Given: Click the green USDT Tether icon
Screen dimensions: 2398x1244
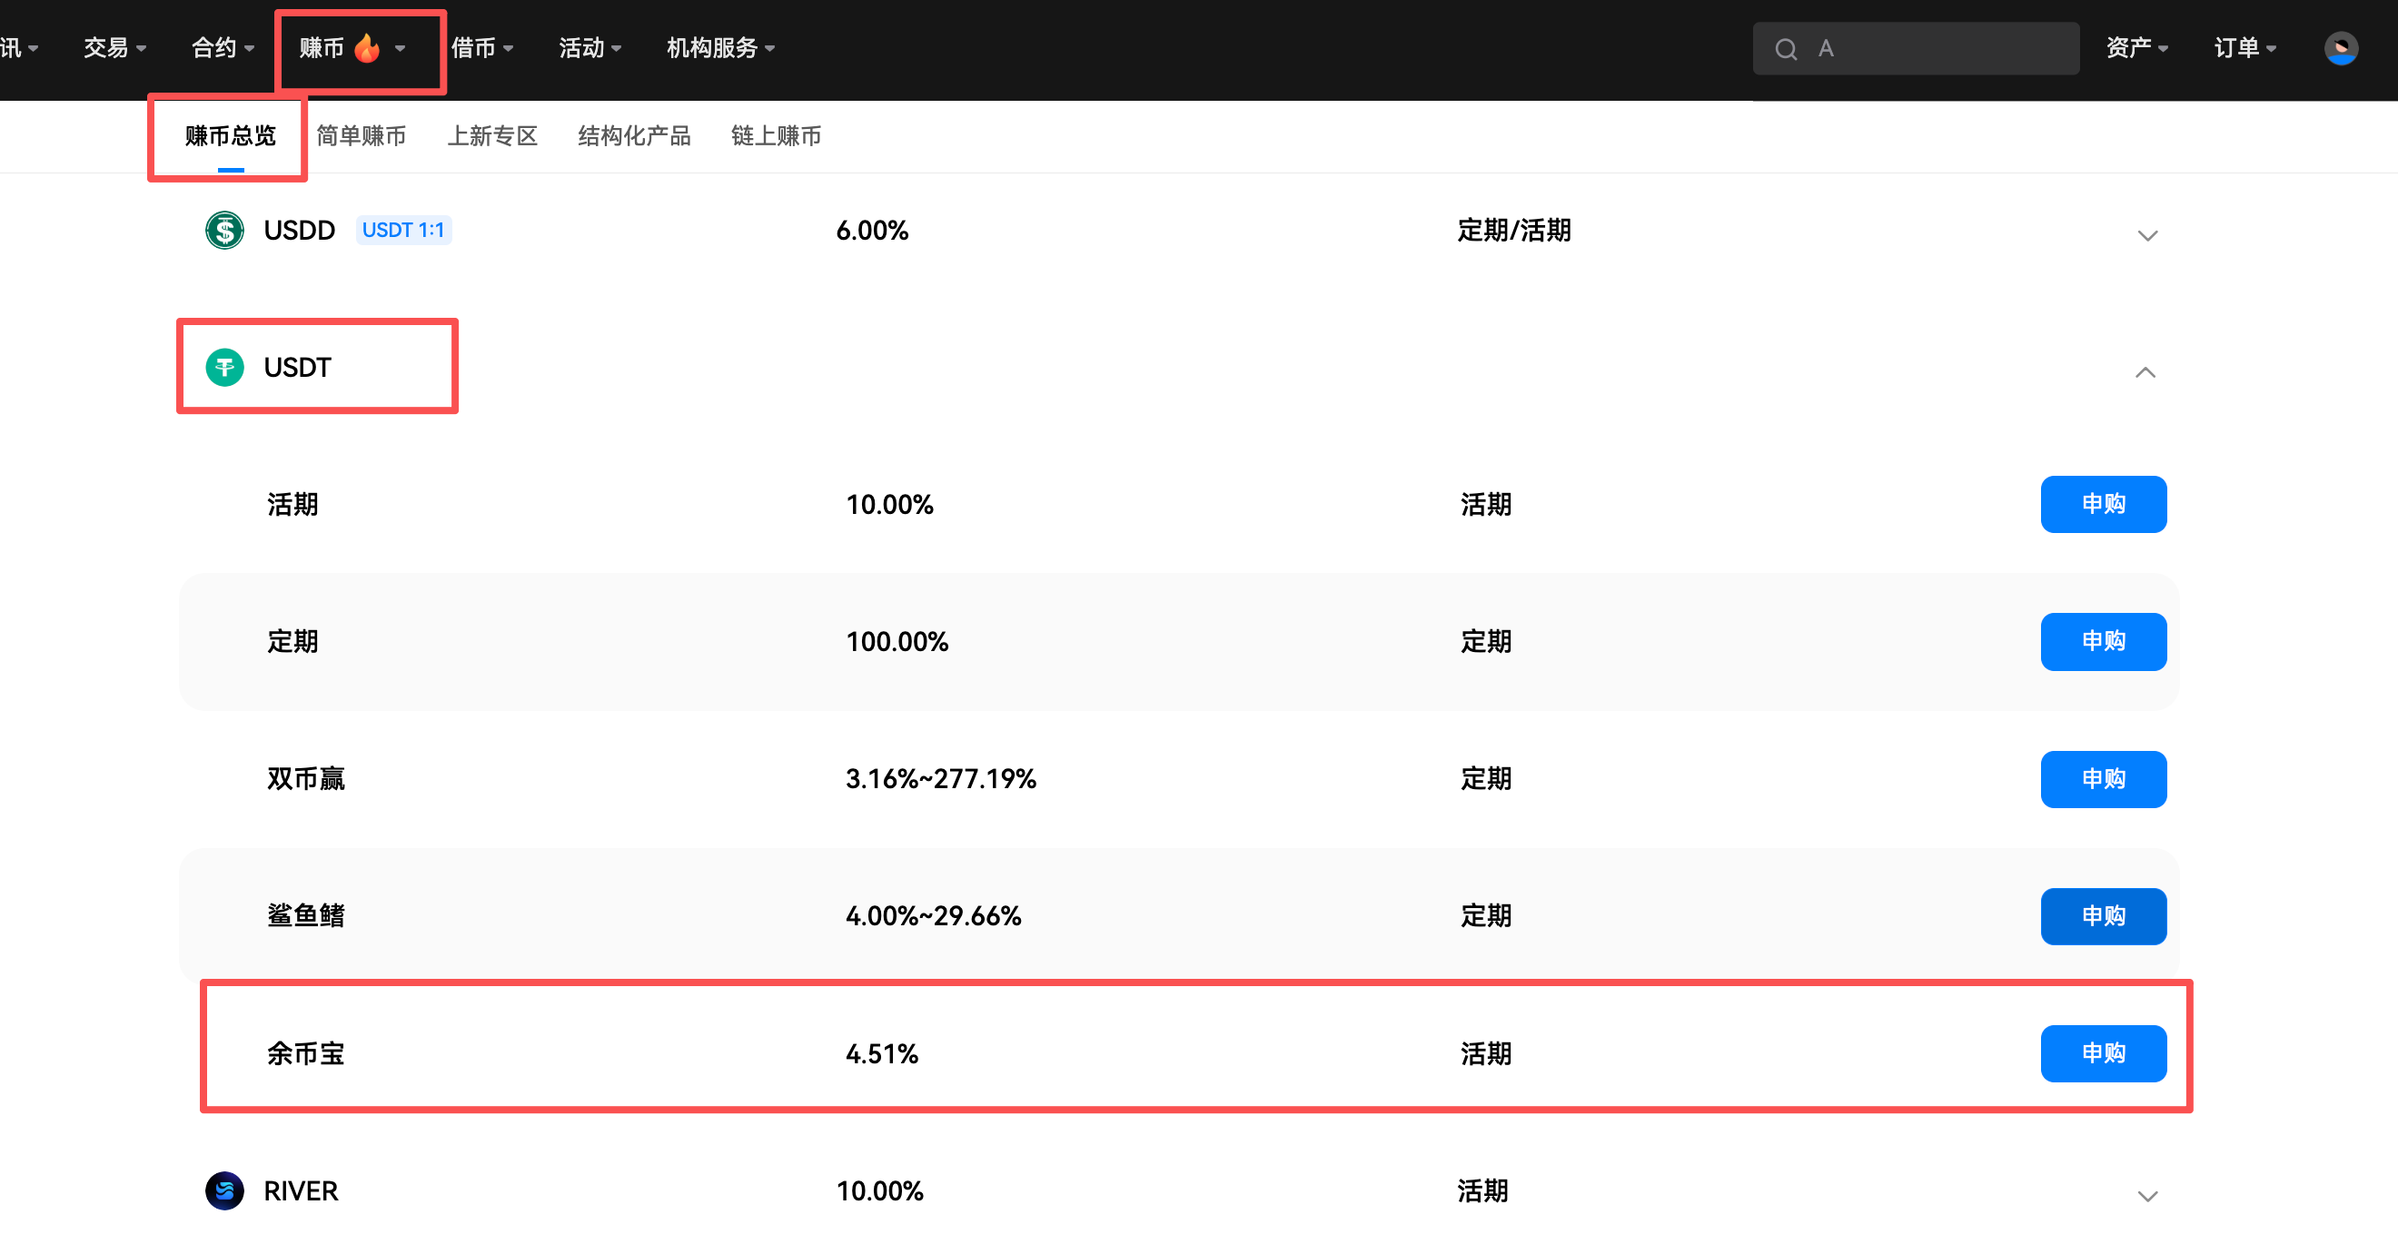Looking at the screenshot, I should click(224, 368).
